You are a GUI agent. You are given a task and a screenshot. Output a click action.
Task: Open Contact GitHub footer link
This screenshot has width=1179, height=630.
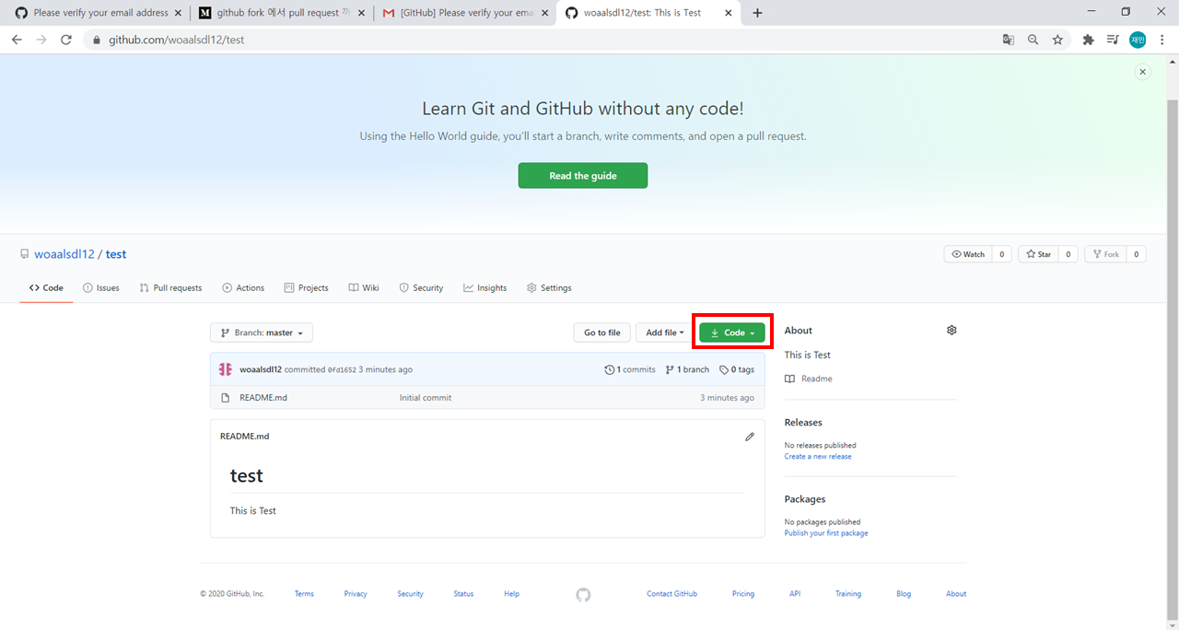[671, 594]
